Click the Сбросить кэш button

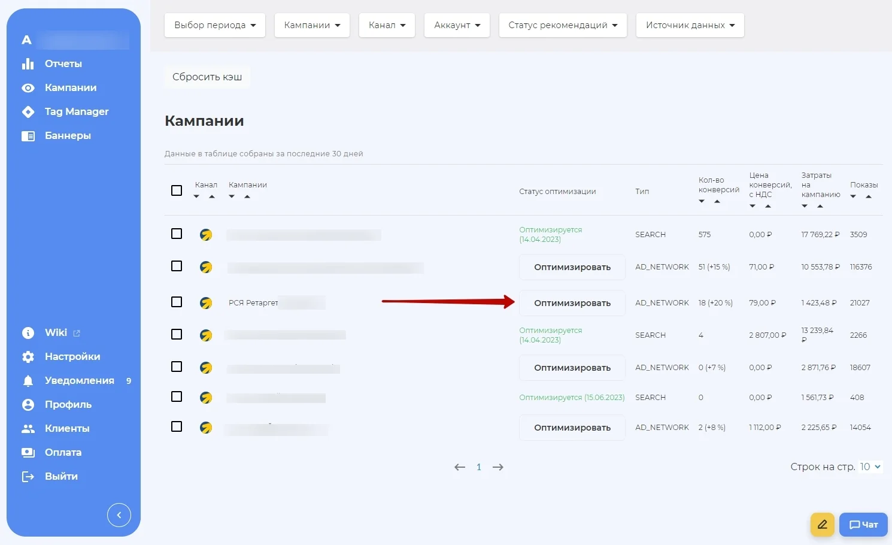click(x=207, y=77)
